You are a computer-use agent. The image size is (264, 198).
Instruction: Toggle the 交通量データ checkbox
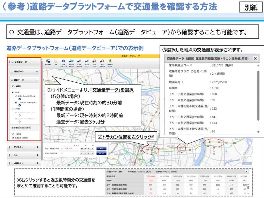12,62
